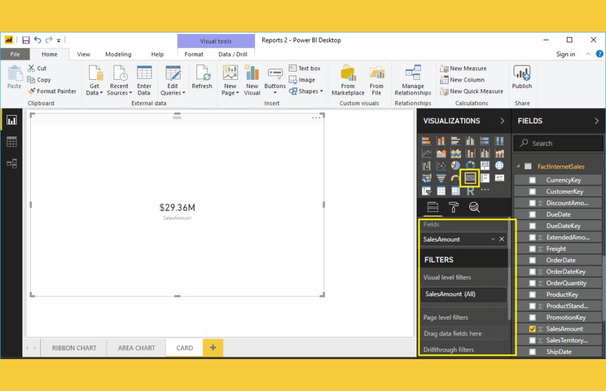Add a new page with plus button
Viewport: 606px width, 391px height.
213,347
